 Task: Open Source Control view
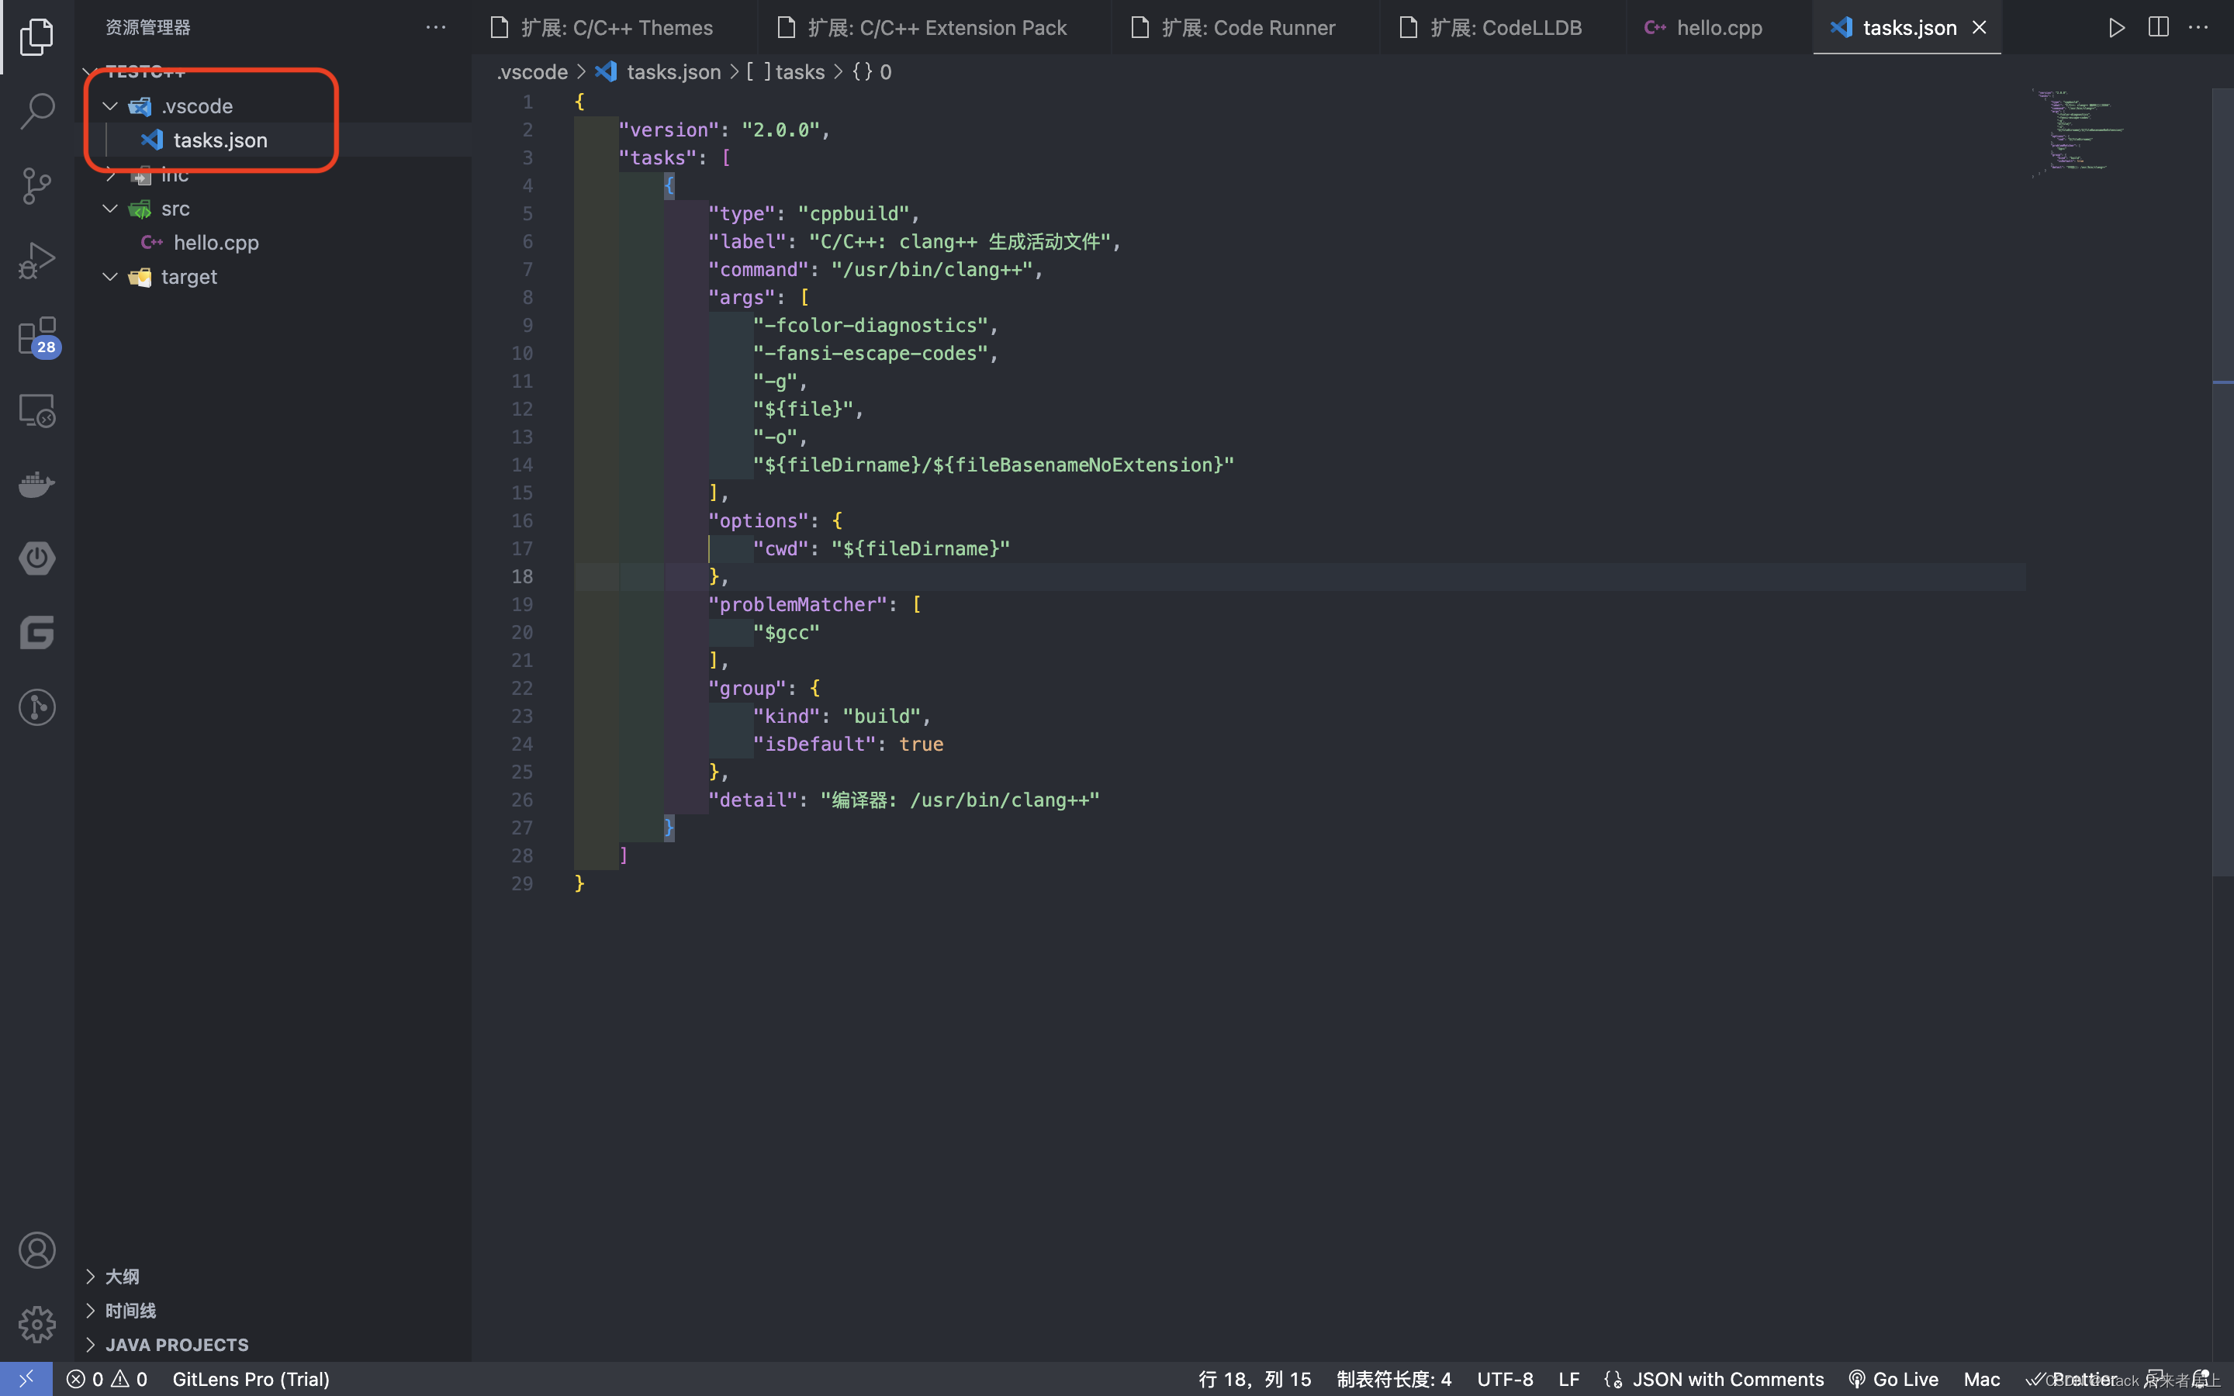(37, 185)
